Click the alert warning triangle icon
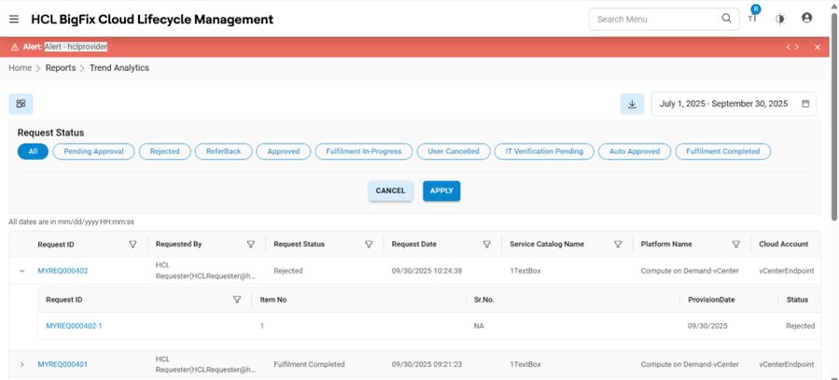 point(14,47)
